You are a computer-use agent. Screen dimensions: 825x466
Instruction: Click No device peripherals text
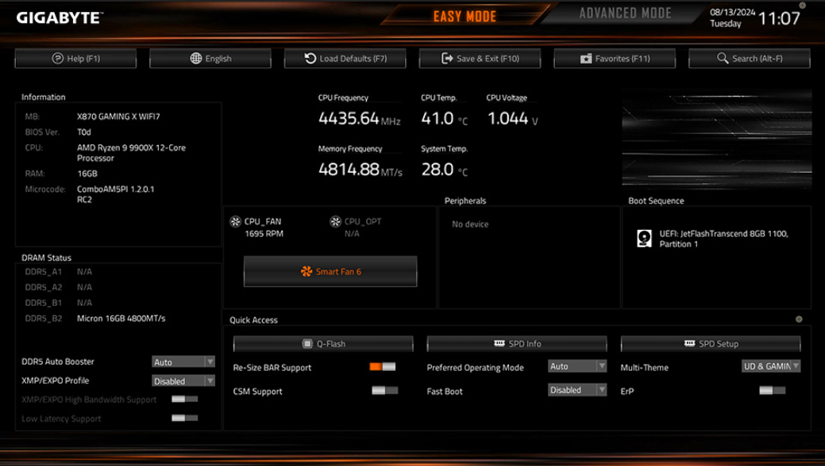coord(470,224)
